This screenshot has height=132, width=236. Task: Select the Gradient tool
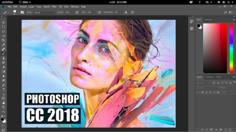(3, 72)
